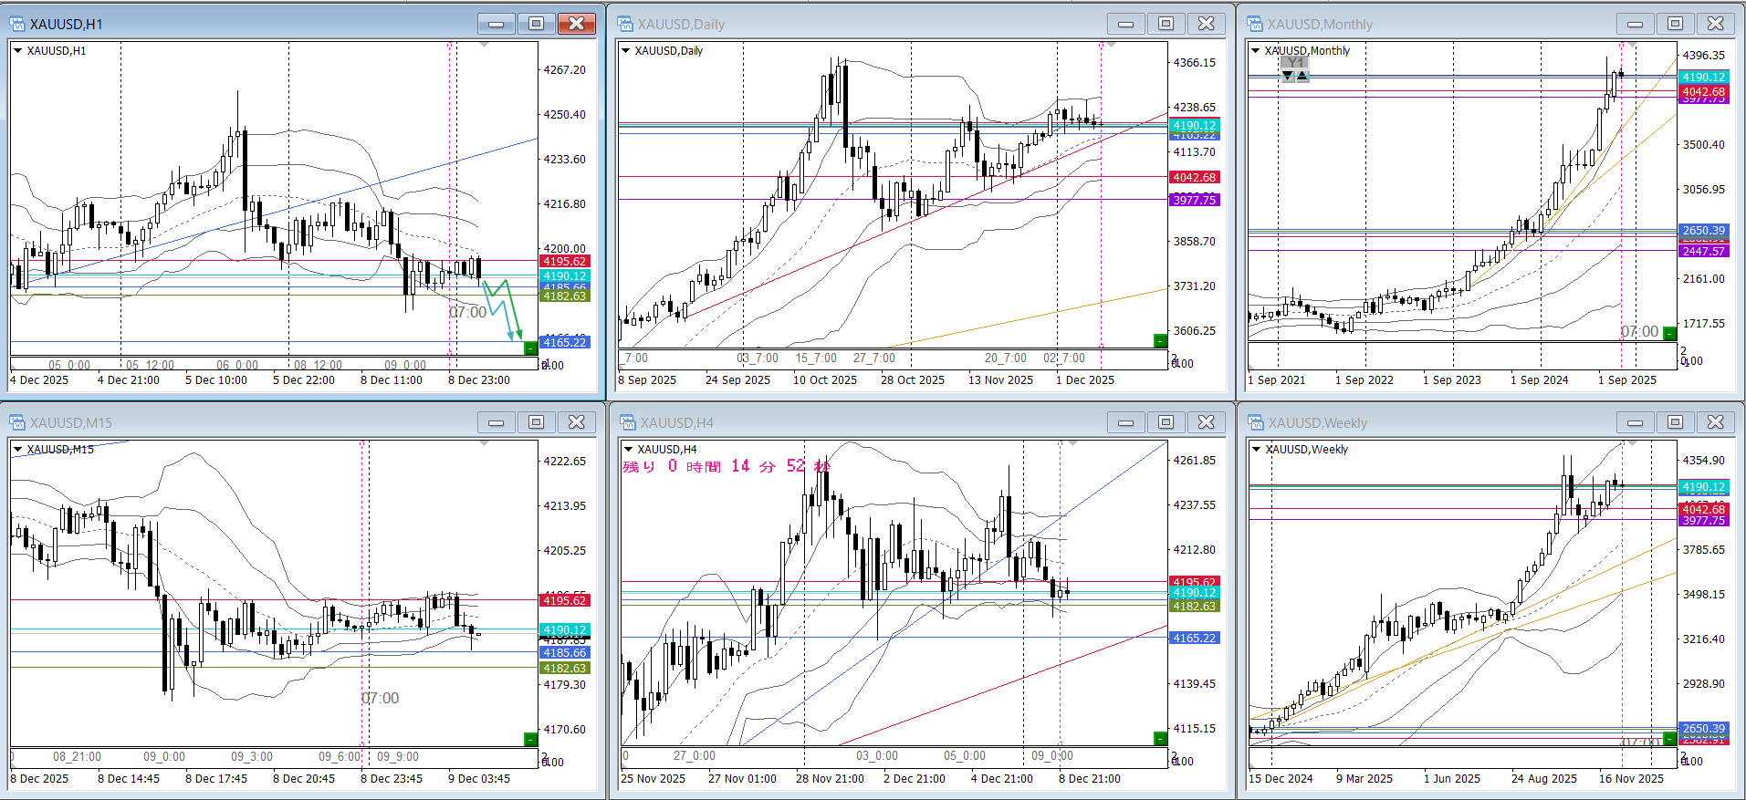Click the XAUUSD,Daily window title chart icon
This screenshot has height=800, width=1746.
coord(625,24)
